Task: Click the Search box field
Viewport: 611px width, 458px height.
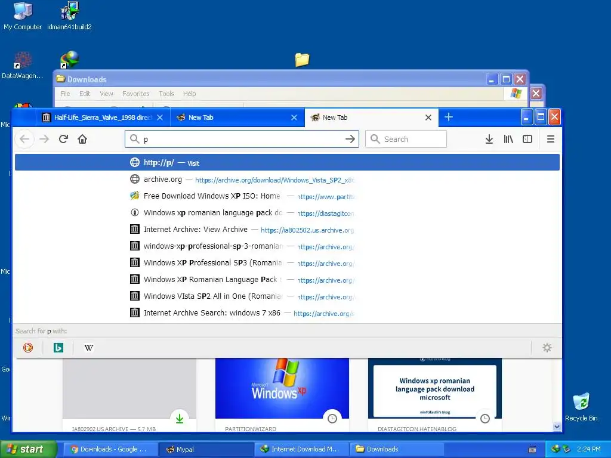Action: coord(406,139)
